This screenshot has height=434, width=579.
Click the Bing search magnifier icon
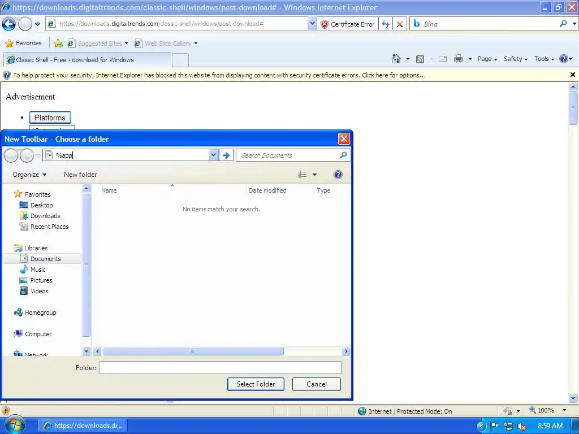coord(563,24)
